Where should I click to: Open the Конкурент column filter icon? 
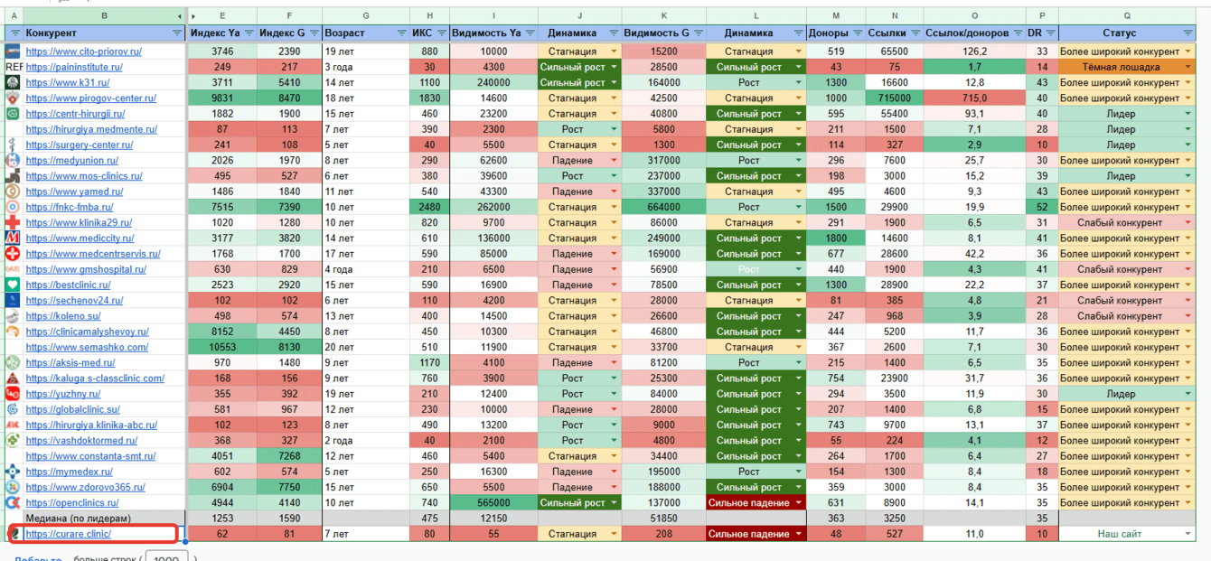tap(176, 33)
